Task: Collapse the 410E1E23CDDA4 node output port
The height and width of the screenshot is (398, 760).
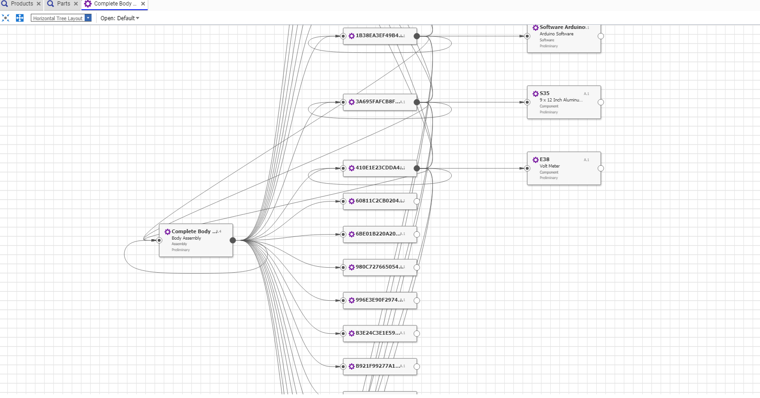Action: point(417,168)
